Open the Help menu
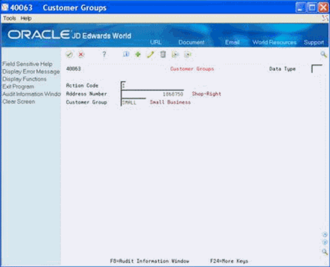This screenshot has height=267, width=330. 26,18
